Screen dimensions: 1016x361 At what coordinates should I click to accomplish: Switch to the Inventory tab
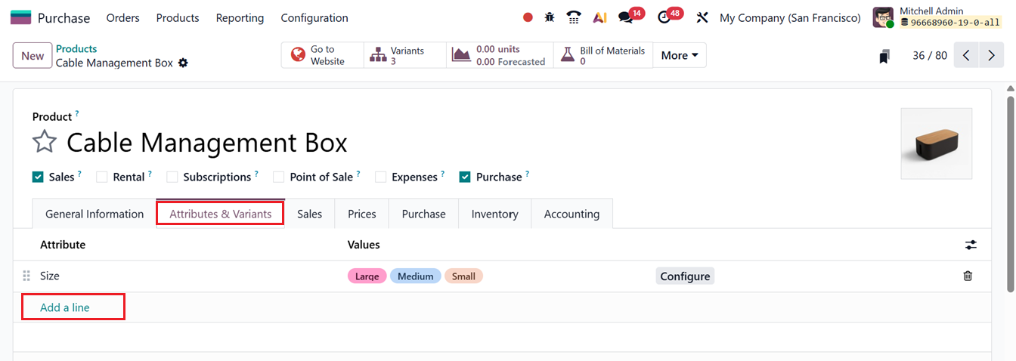click(494, 214)
